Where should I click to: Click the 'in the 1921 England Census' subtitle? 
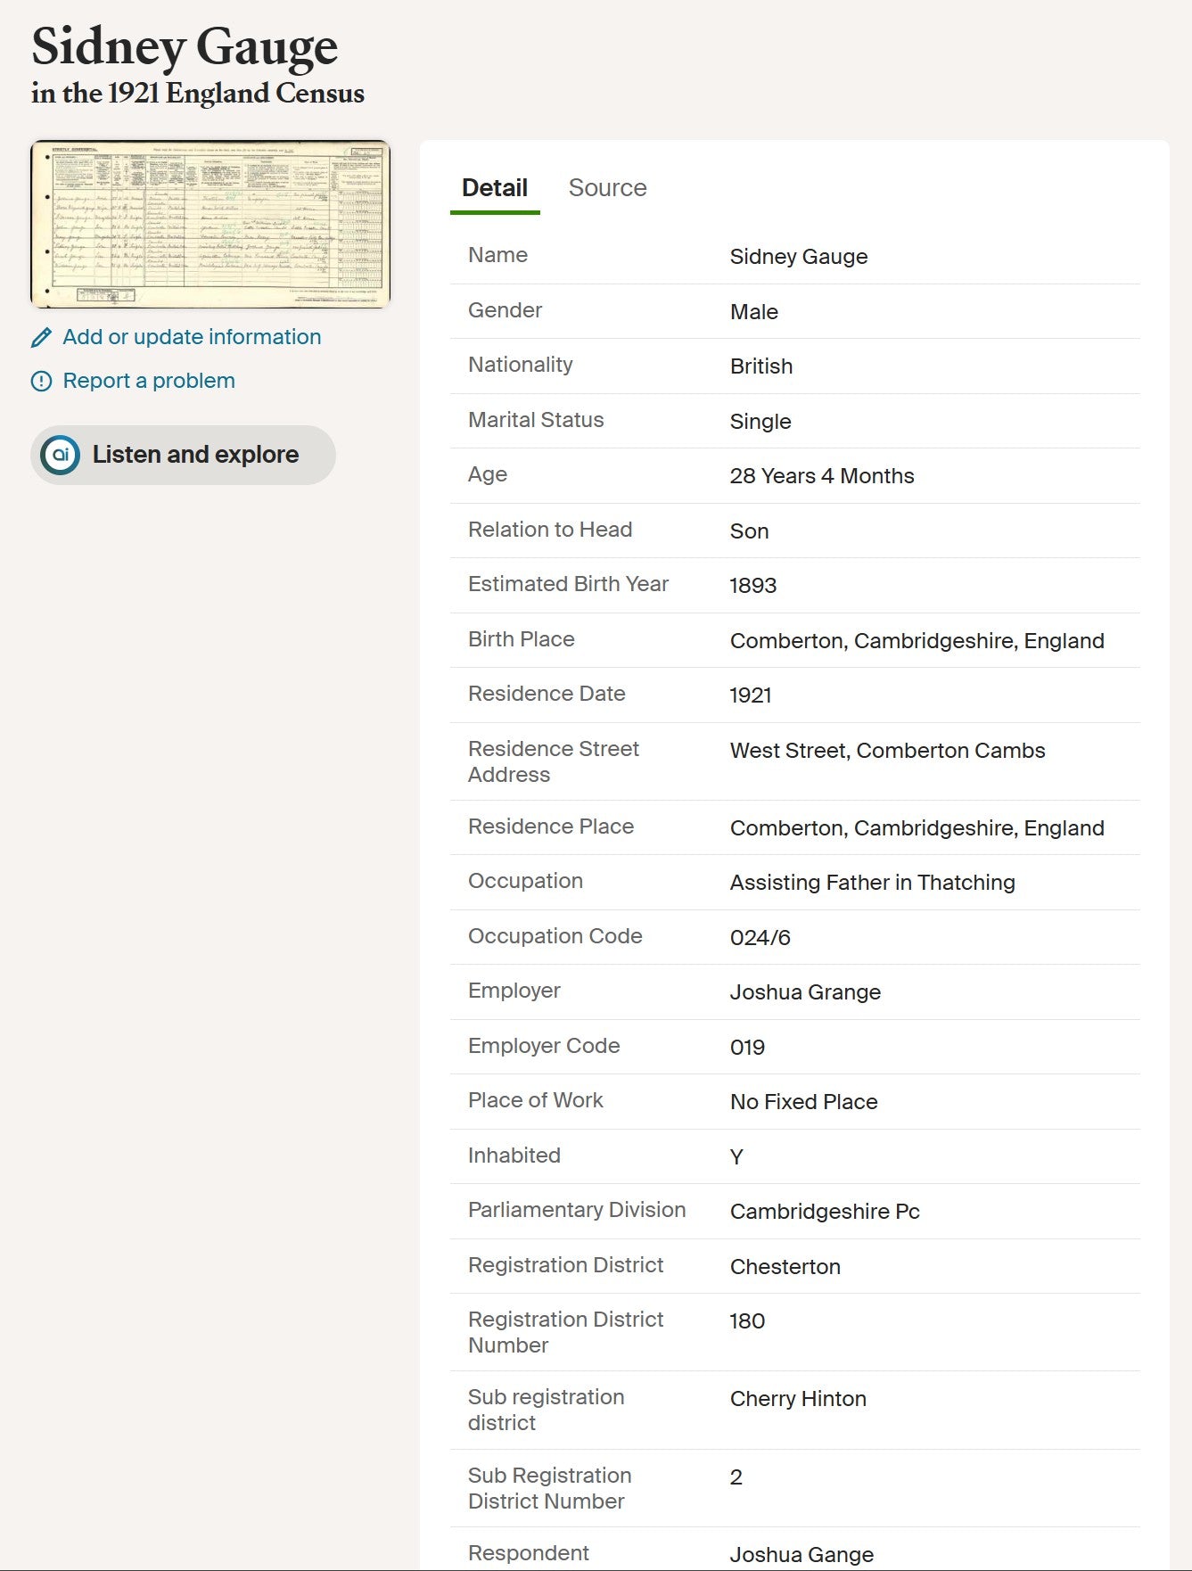pyautogui.click(x=198, y=94)
